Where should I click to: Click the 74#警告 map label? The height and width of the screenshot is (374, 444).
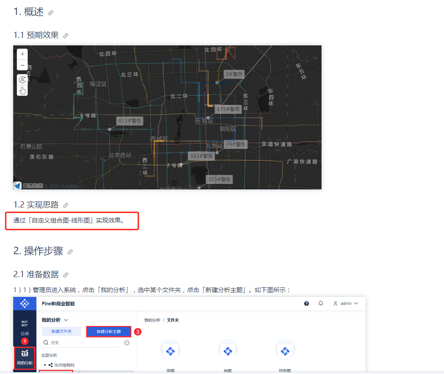pyautogui.click(x=236, y=144)
